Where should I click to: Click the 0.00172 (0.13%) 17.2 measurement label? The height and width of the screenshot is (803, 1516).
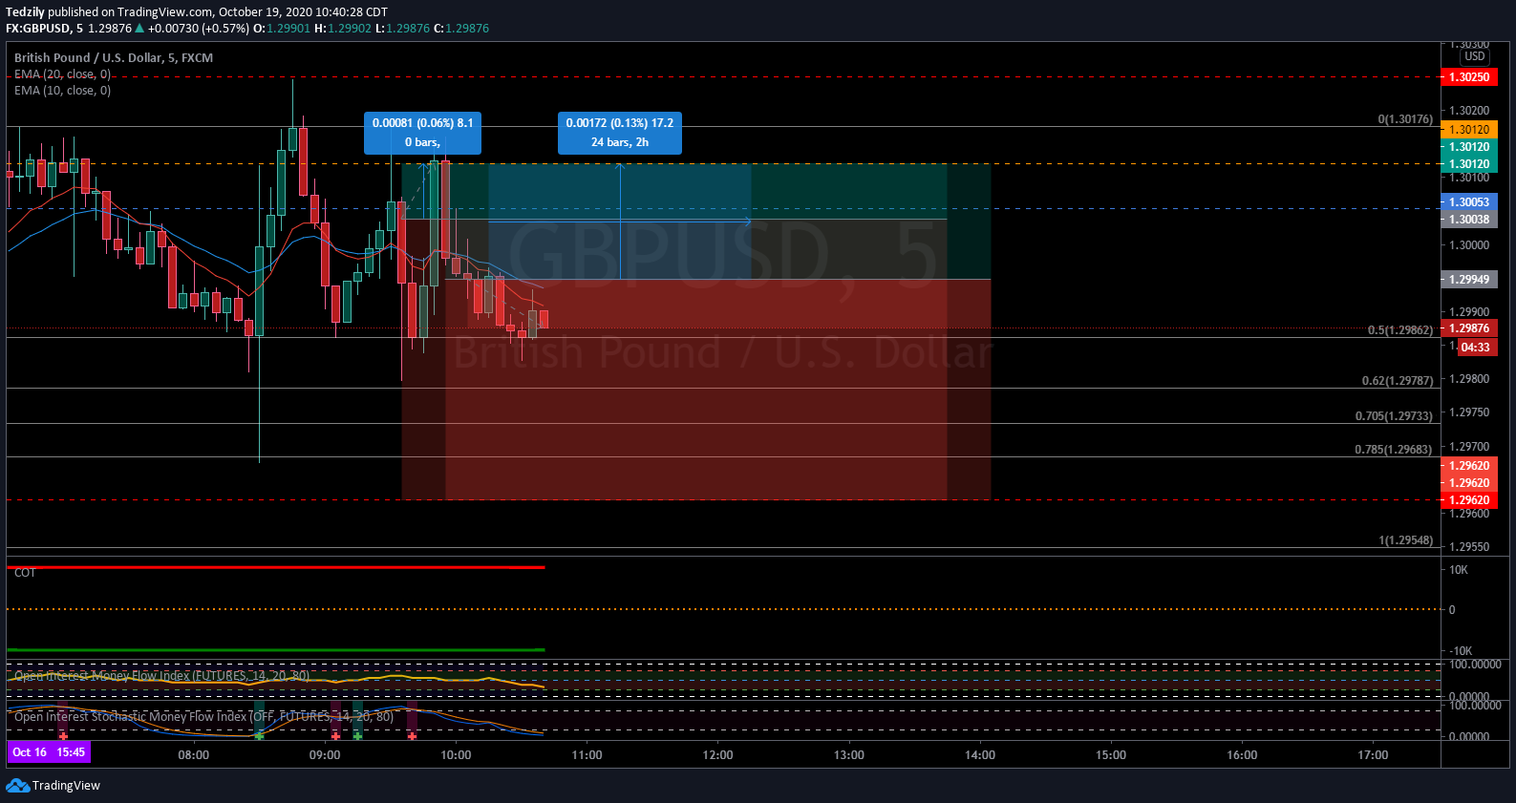point(620,133)
